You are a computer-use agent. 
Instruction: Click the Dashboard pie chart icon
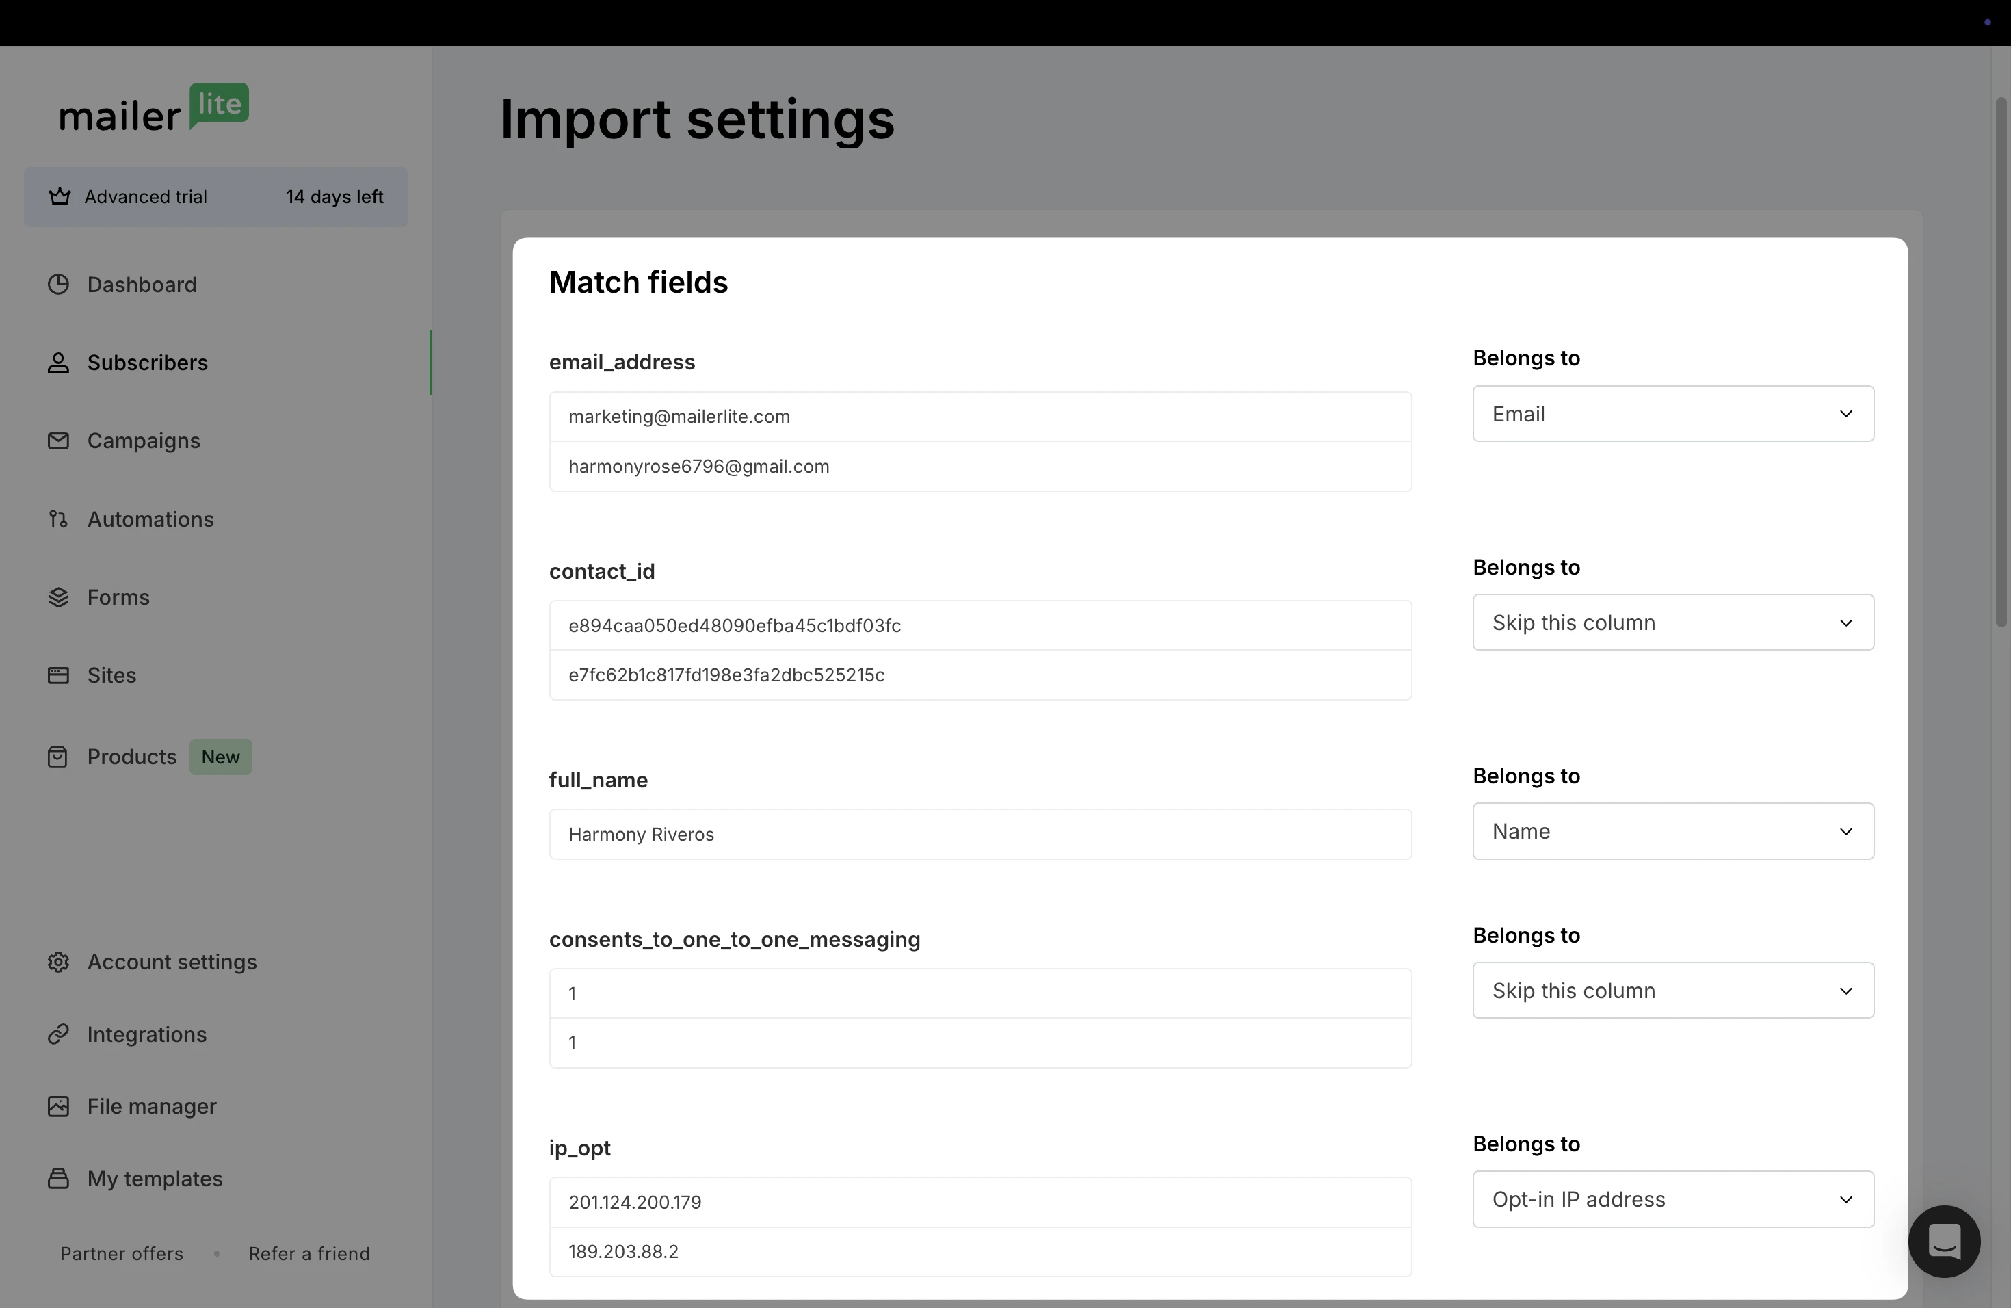click(57, 285)
